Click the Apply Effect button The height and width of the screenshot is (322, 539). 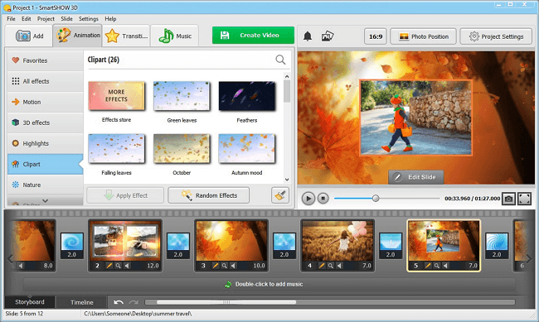point(125,195)
